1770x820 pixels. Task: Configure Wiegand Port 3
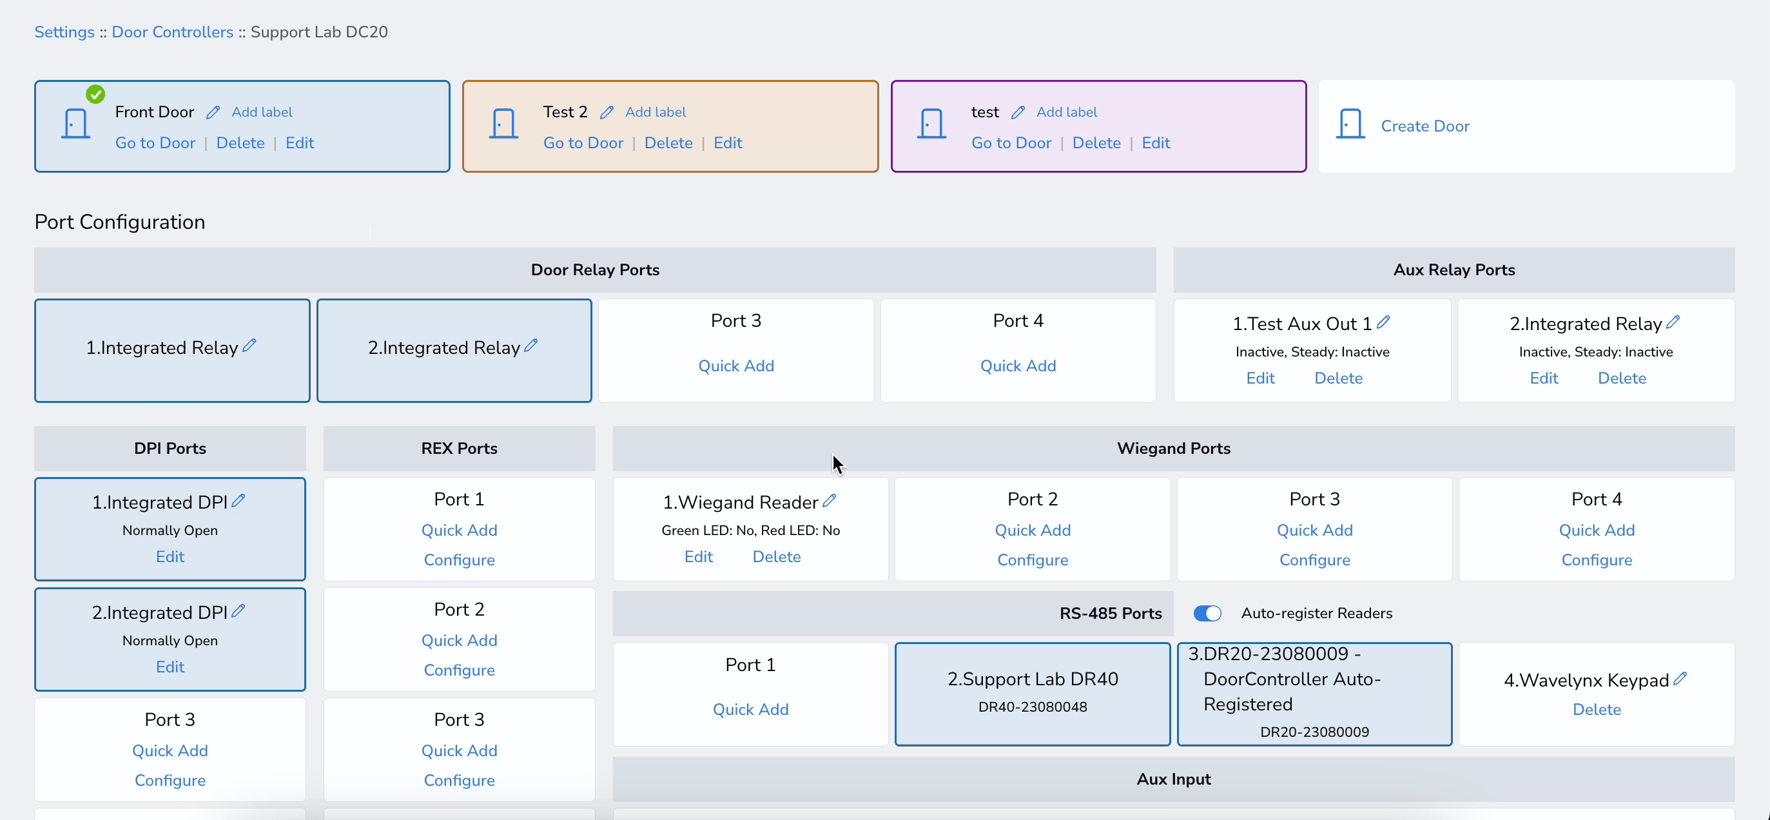click(1314, 560)
